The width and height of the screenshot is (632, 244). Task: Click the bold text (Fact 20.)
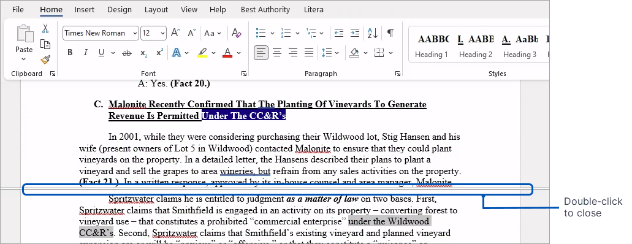(190, 84)
